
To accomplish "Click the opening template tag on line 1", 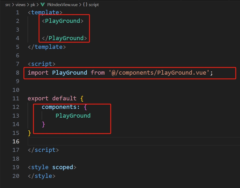I will [45, 12].
